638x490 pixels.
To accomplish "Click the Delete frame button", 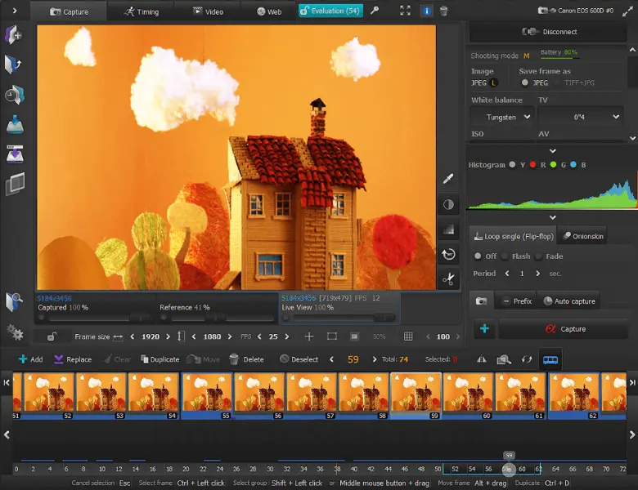I will coord(246,359).
